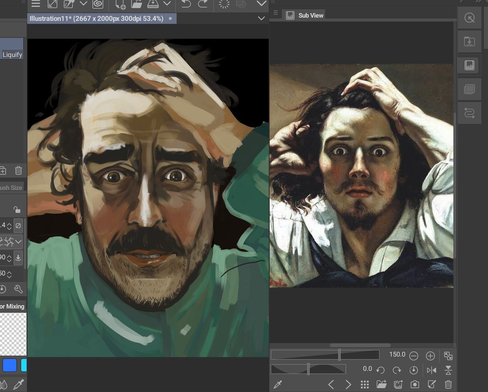Image resolution: width=488 pixels, height=392 pixels.
Task: Click the Undo arrow in command bar
Action: [x=186, y=4]
